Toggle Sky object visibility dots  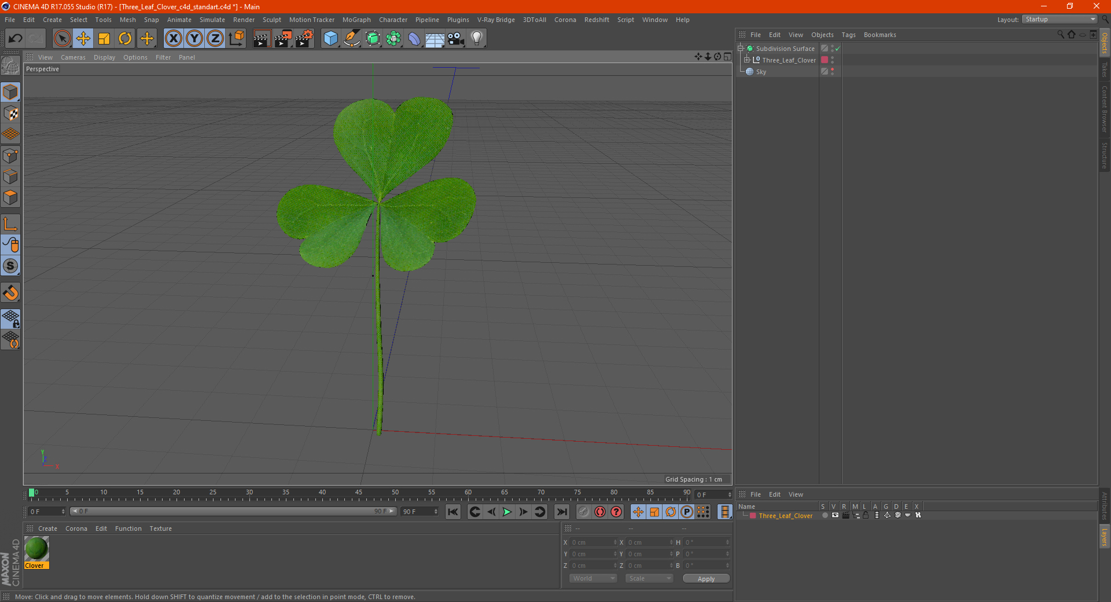click(832, 71)
